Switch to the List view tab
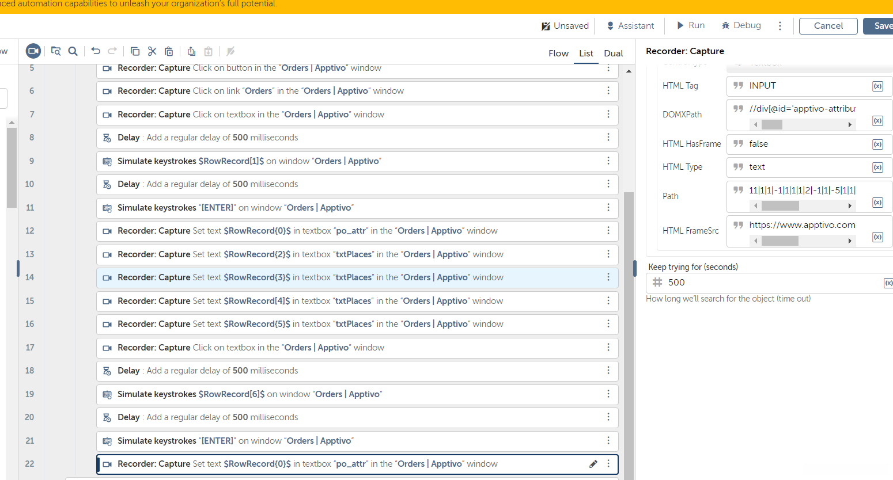Viewport: 893px width, 480px height. (586, 54)
